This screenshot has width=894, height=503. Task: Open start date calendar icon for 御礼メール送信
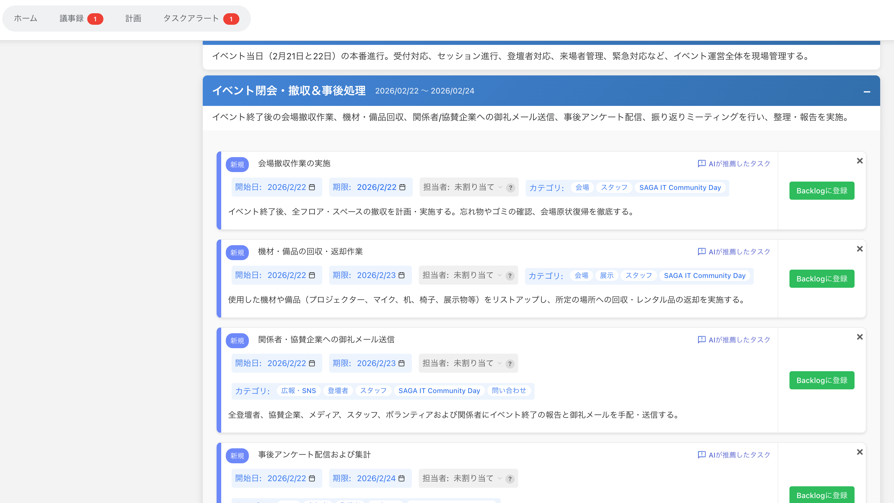(x=312, y=363)
